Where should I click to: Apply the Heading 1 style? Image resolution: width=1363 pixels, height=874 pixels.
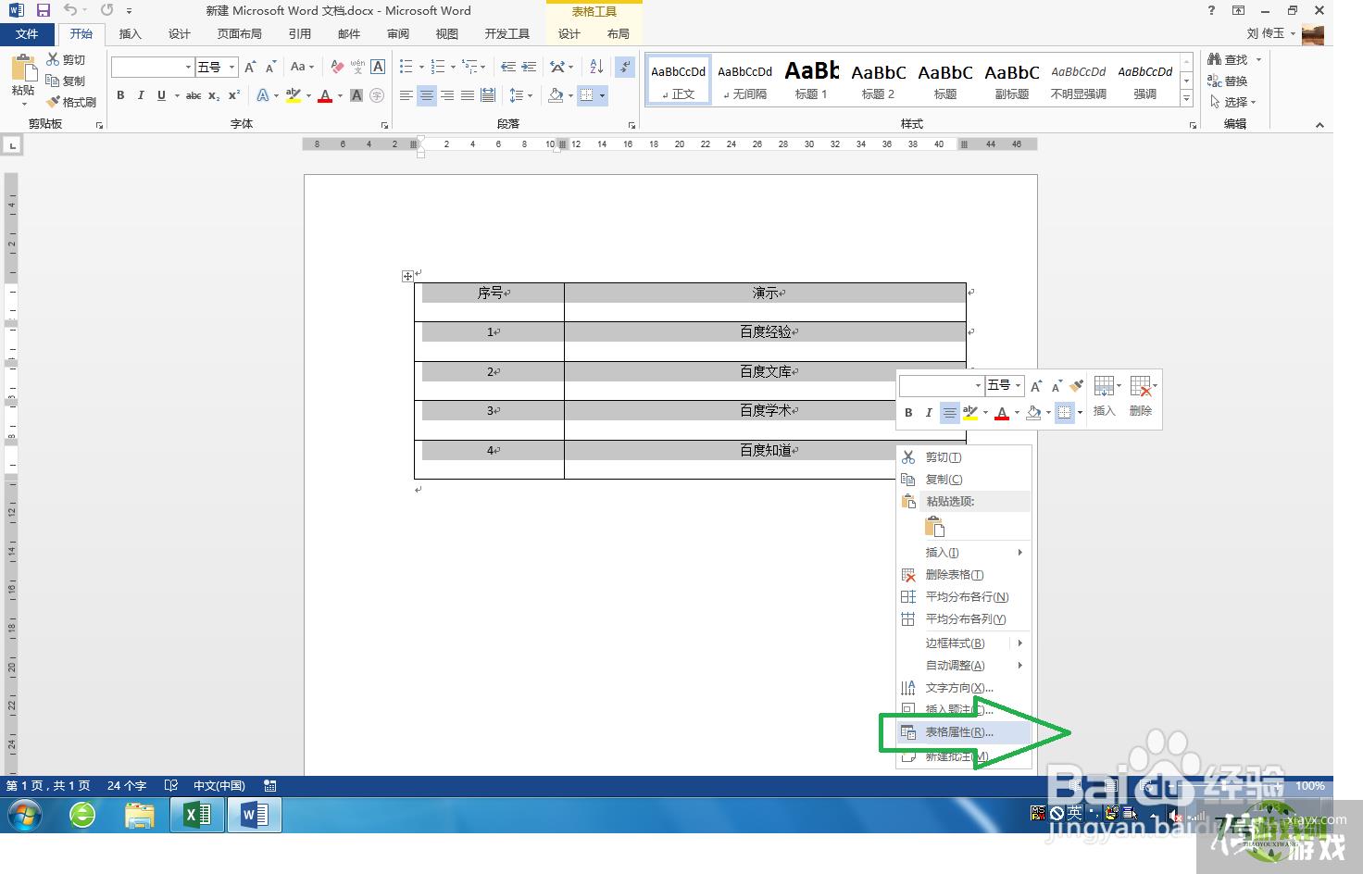pyautogui.click(x=811, y=80)
